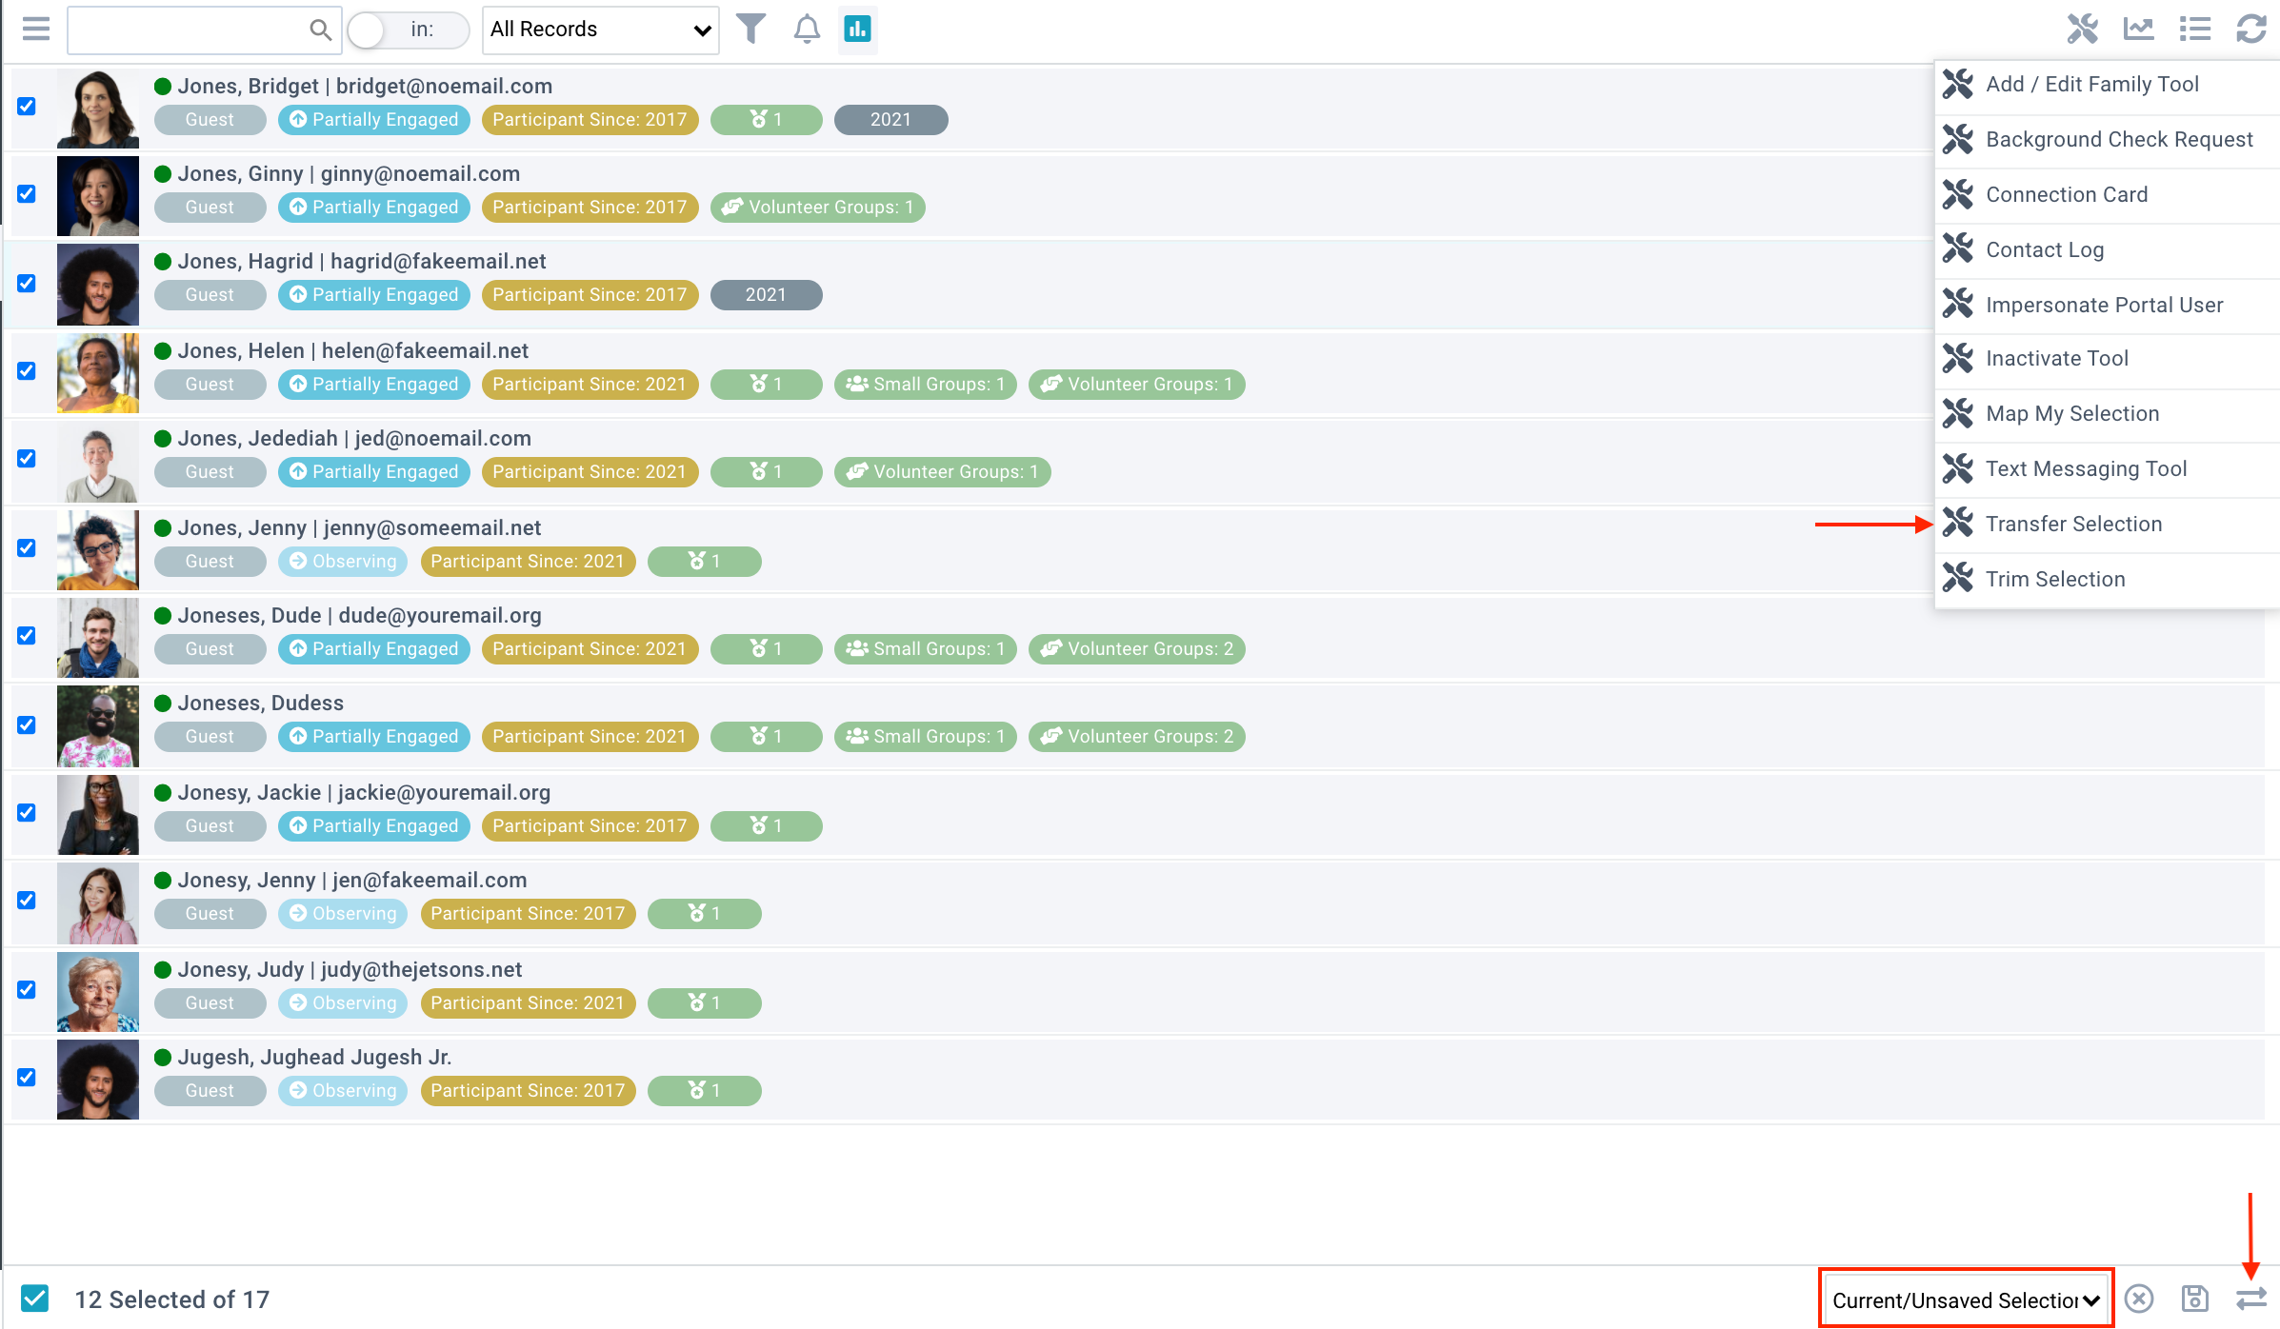Screen dimensions: 2280x1329
Task: Click the filter funnel icon
Action: [x=750, y=29]
